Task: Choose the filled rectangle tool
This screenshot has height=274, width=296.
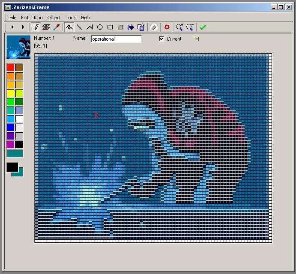Action: (120, 27)
